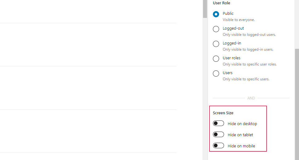Click the "Visible to everyone." description

click(x=239, y=20)
